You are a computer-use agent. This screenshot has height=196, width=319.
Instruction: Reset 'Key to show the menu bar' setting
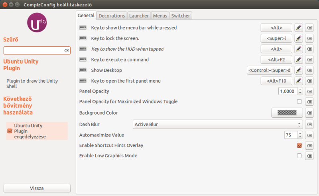click(x=309, y=28)
